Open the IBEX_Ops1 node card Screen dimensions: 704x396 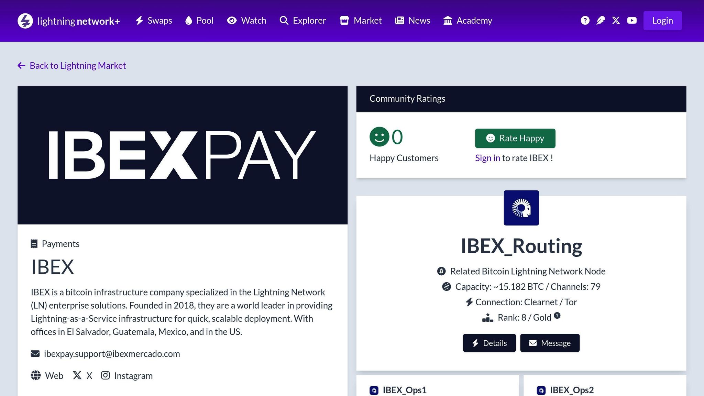pyautogui.click(x=438, y=386)
